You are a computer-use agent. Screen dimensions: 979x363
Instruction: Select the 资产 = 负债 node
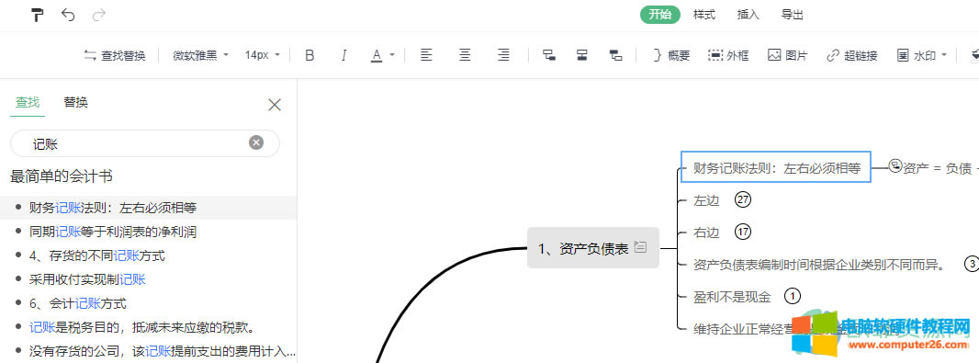pos(940,167)
